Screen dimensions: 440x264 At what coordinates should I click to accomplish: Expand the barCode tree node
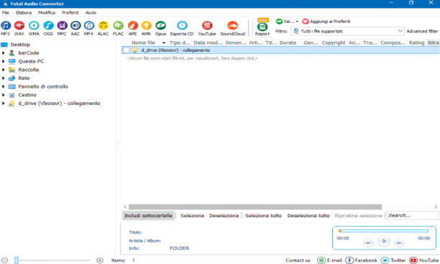click(x=4, y=53)
